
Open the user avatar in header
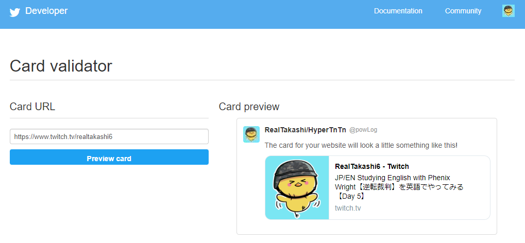coord(509,11)
